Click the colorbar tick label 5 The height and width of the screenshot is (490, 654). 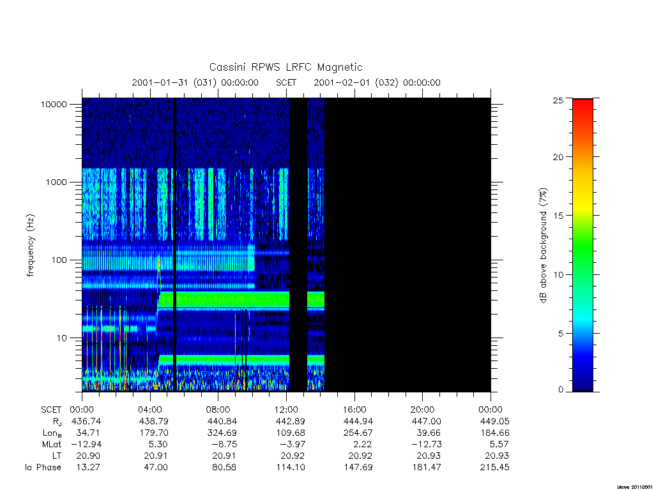[560, 333]
